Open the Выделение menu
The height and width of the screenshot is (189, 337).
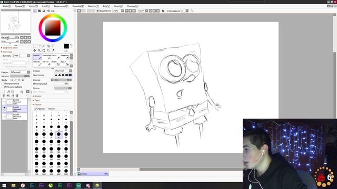coord(61,6)
